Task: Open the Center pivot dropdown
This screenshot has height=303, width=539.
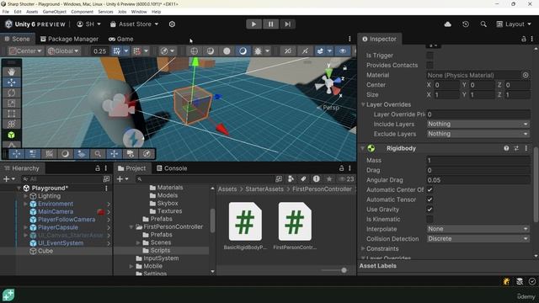Action: pos(25,50)
